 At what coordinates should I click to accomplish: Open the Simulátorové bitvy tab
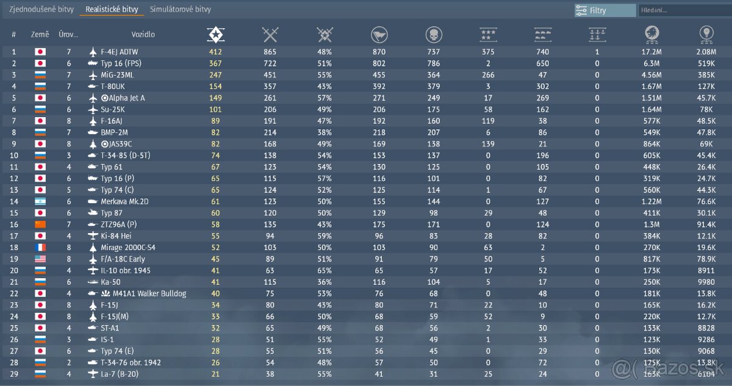click(x=181, y=10)
